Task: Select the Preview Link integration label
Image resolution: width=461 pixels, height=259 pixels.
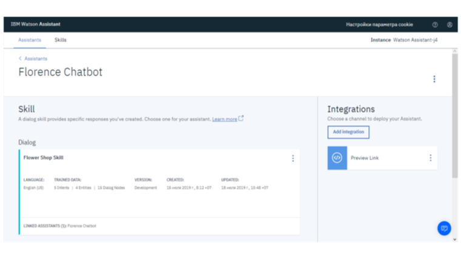Action: (x=365, y=158)
